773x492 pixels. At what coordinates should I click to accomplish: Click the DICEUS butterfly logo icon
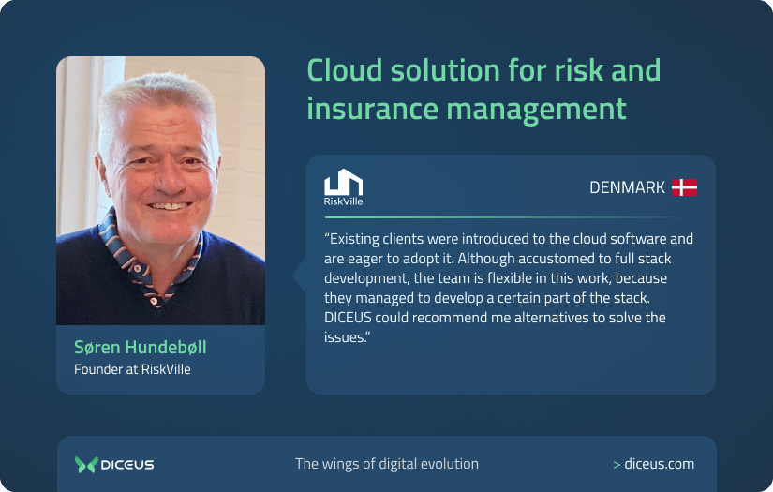86,464
